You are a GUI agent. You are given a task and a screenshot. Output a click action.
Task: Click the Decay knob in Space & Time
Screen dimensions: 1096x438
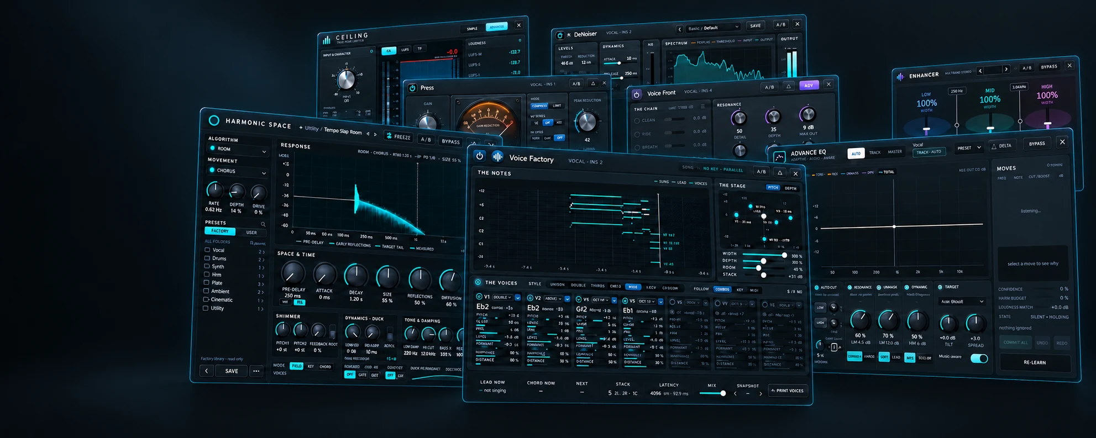pyautogui.click(x=356, y=276)
